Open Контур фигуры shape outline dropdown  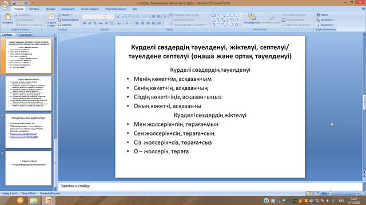(x=293, y=20)
